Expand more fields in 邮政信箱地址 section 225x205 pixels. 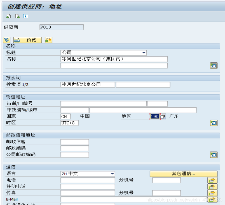coord(214,155)
